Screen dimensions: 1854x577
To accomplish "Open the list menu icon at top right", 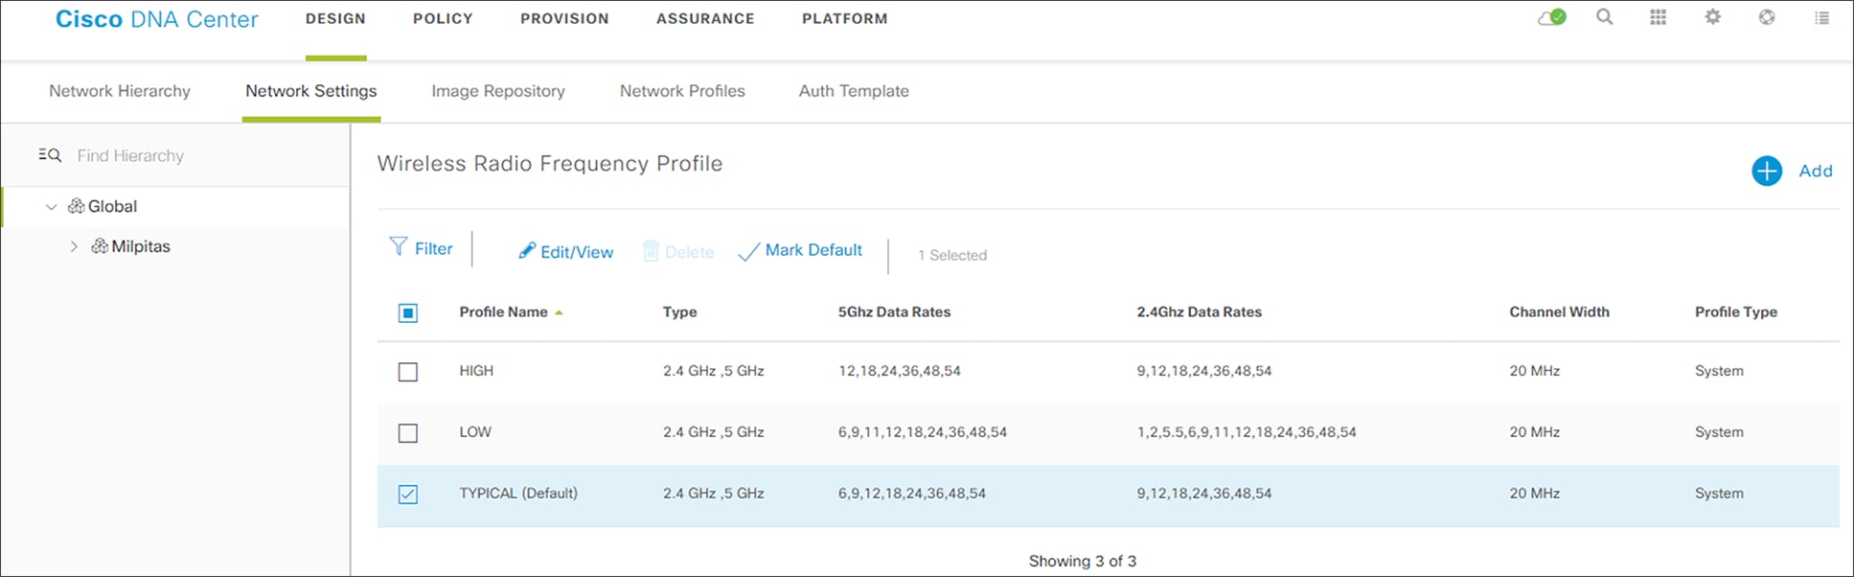I will coord(1821,17).
